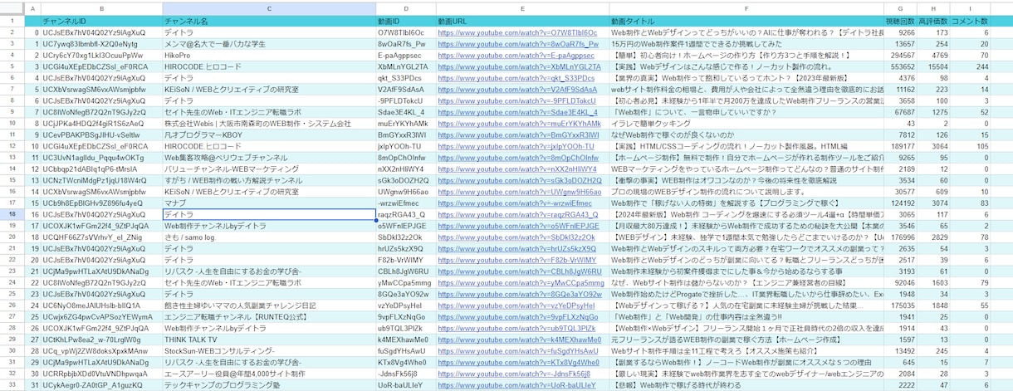Click the 視聴回数 header cell
The width and height of the screenshot is (1013, 391).
click(901, 20)
